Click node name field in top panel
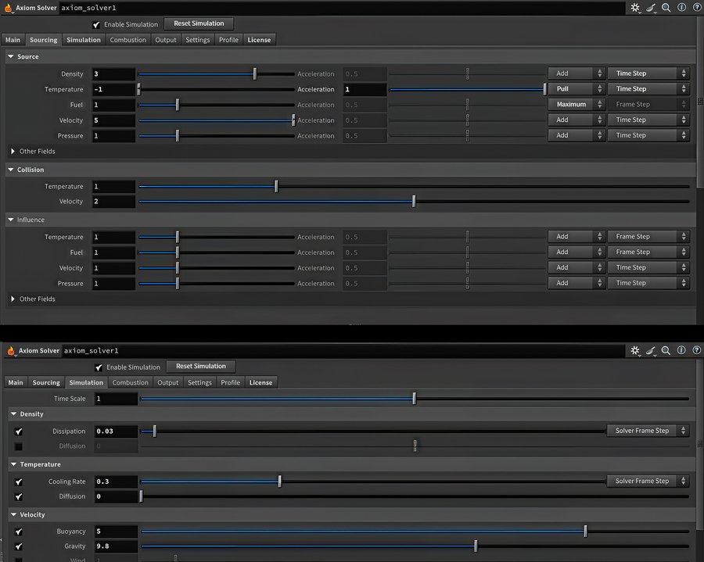Screen dimensions: 704x562 (341, 8)
